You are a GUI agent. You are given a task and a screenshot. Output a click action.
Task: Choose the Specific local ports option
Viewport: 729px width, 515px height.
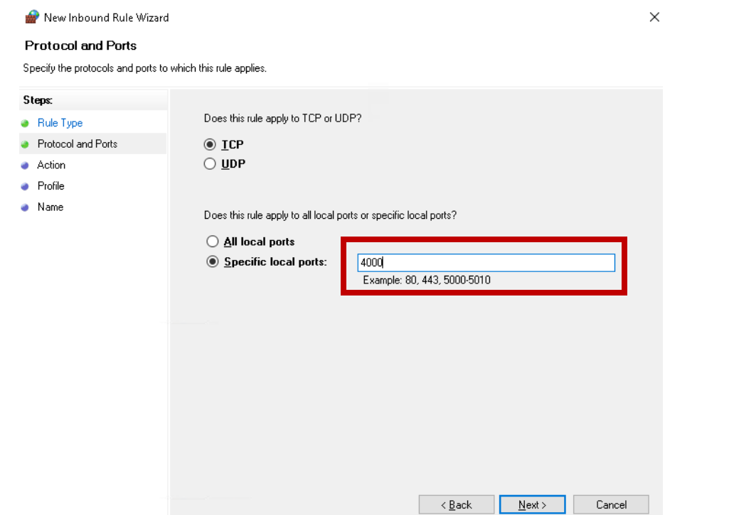click(x=212, y=261)
